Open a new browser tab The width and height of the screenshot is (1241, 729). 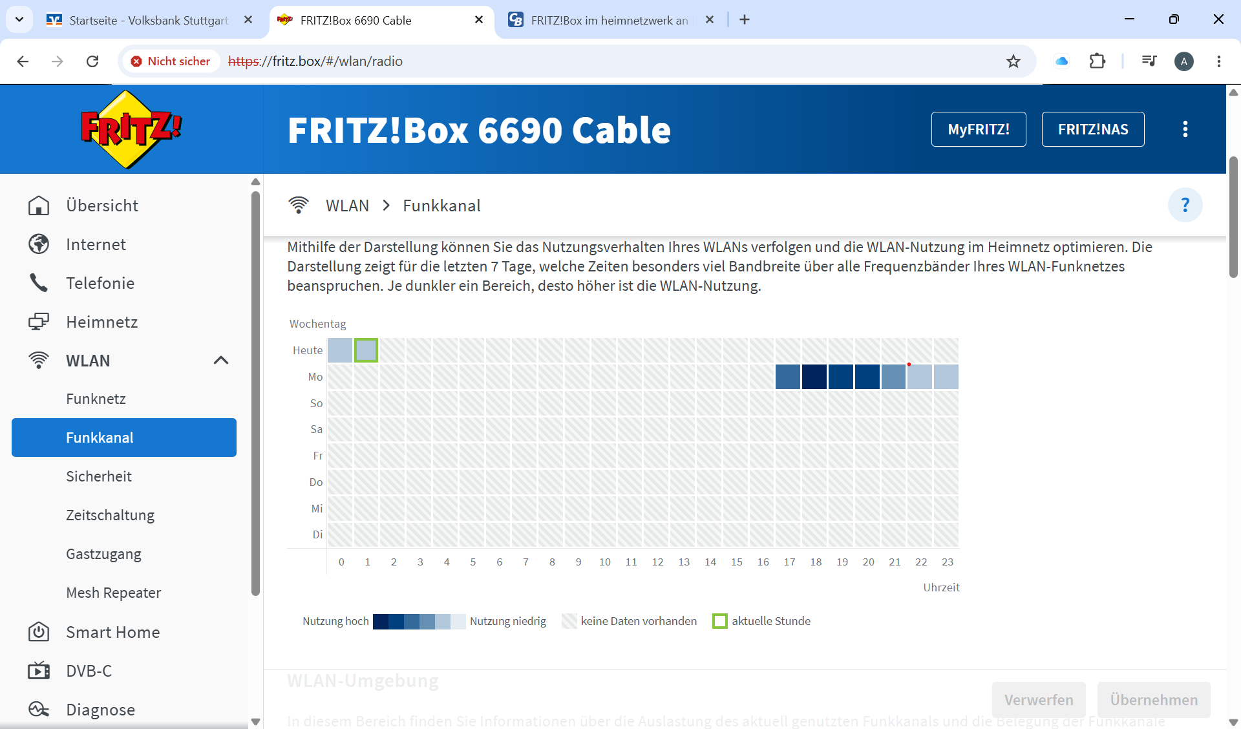[x=745, y=20]
